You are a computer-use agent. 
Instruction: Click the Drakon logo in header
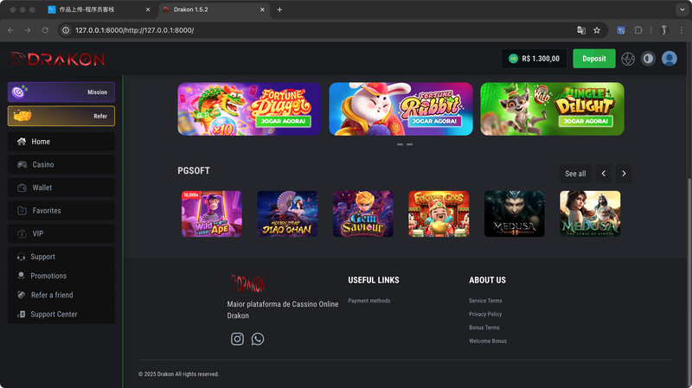coord(57,59)
